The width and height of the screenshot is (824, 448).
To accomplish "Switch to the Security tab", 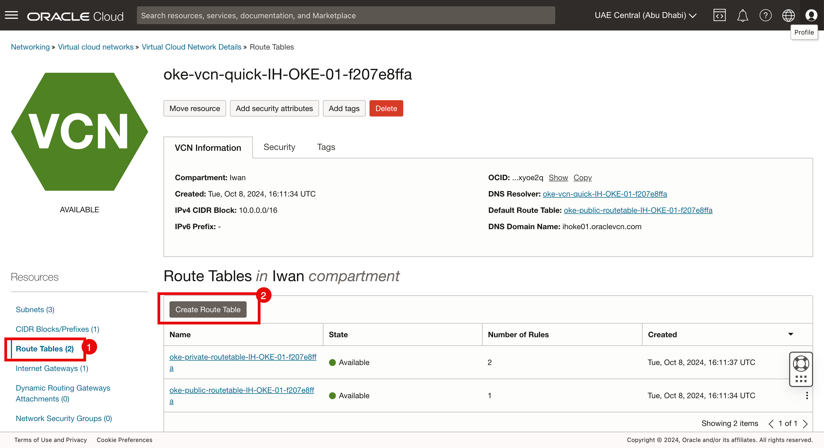I will pos(279,147).
